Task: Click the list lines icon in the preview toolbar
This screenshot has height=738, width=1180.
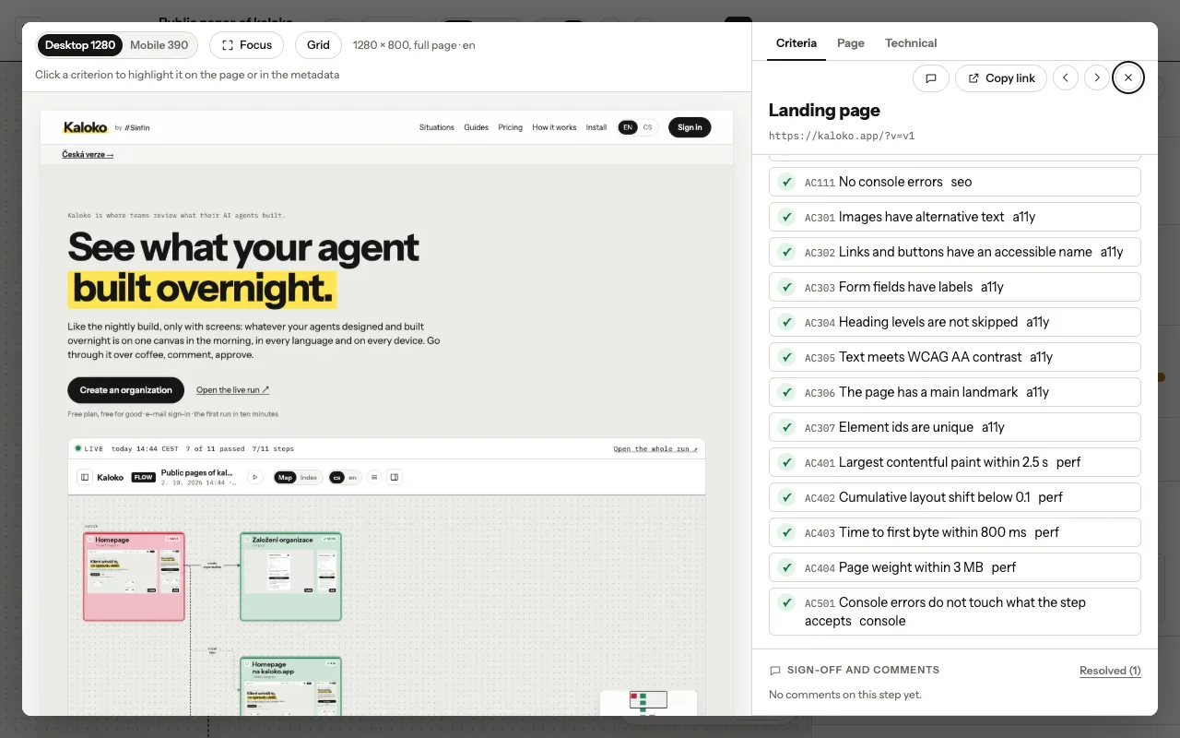Action: coord(374,477)
